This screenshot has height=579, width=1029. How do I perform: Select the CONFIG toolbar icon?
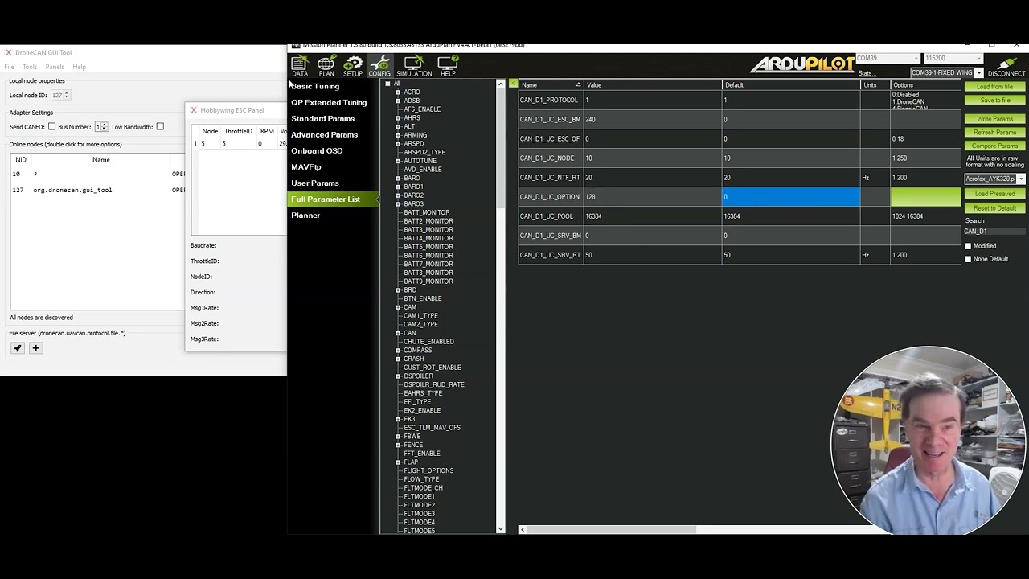point(379,66)
